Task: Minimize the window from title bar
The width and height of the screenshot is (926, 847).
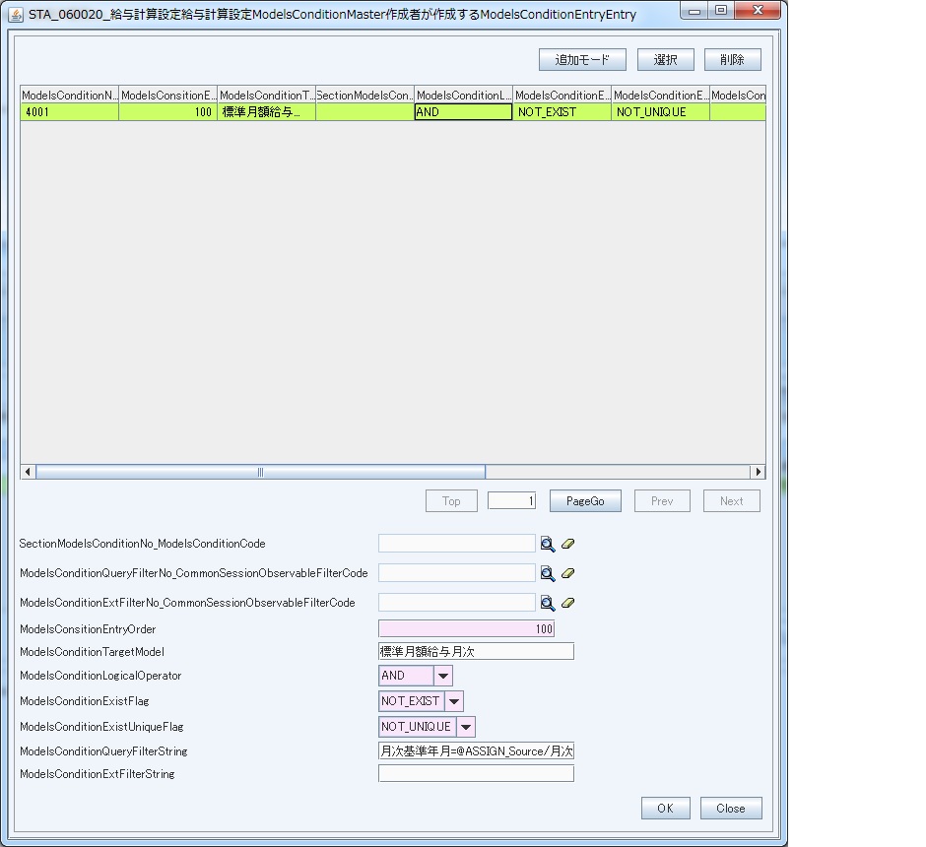Action: tap(694, 10)
